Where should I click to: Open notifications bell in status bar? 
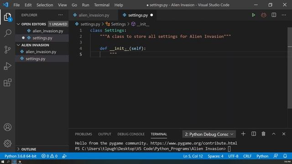[x=285, y=156]
